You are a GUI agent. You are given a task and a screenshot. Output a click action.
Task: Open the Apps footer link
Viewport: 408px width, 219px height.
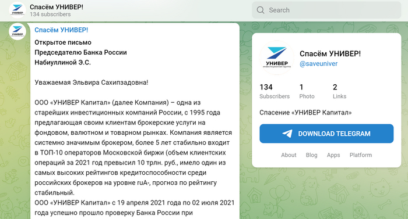pos(333,155)
